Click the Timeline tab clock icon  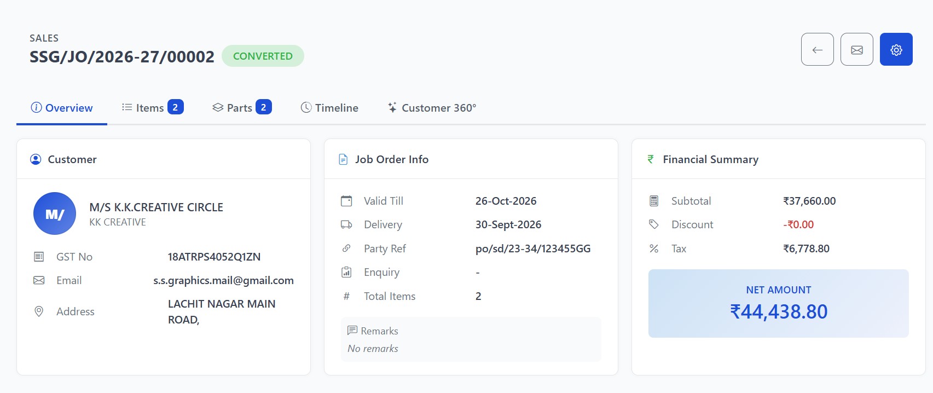(x=306, y=107)
